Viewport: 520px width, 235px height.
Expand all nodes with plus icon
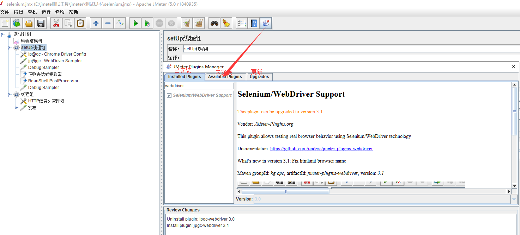click(96, 24)
